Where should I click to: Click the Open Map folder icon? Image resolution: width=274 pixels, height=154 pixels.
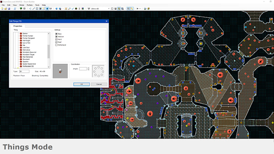[6, 8]
